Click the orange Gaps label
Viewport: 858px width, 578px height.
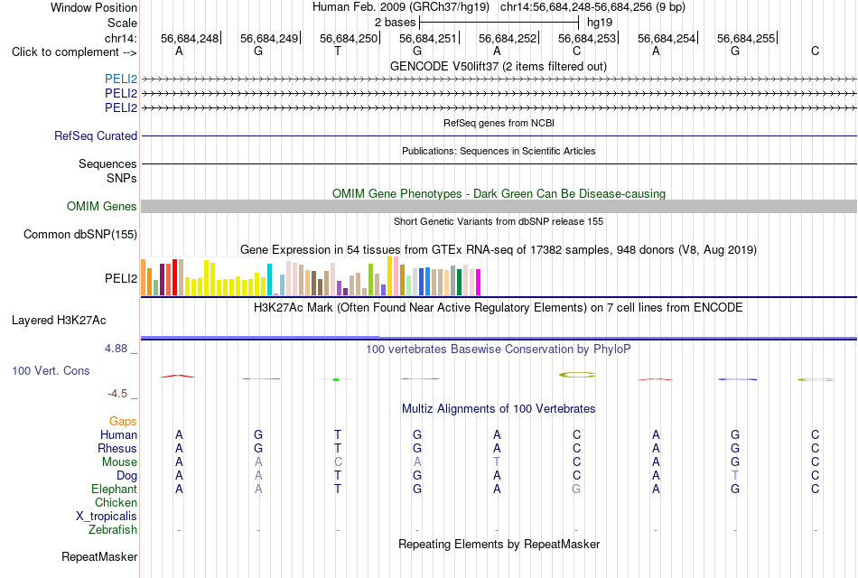[x=123, y=422]
